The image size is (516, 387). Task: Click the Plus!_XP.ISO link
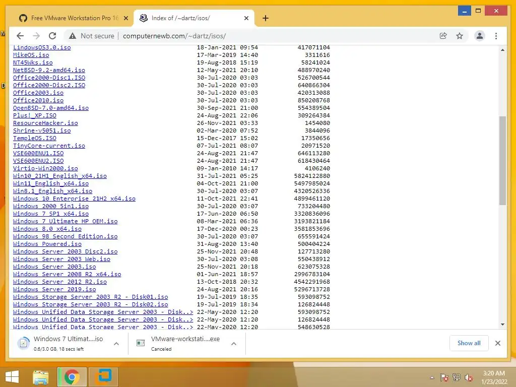click(x=35, y=115)
